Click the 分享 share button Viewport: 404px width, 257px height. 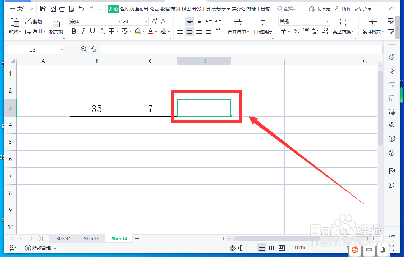coord(363,9)
